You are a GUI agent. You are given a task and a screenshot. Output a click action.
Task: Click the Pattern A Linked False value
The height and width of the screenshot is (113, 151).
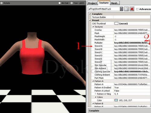132,91
